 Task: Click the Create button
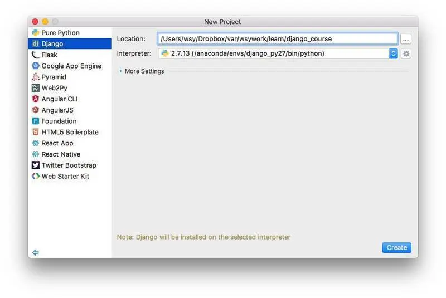pos(396,247)
